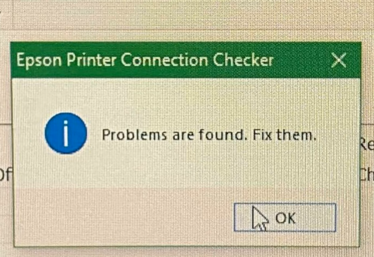Screen dimensions: 374x257
Task: Click the background window area below the dialog
Action: pyautogui.click(x=187, y=252)
